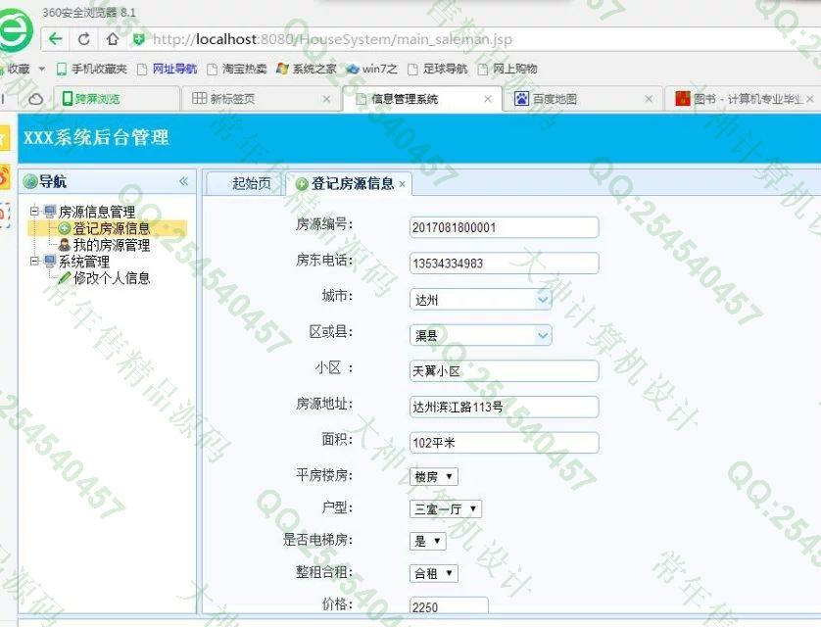Open 修改个人信息 tree item

point(112,278)
